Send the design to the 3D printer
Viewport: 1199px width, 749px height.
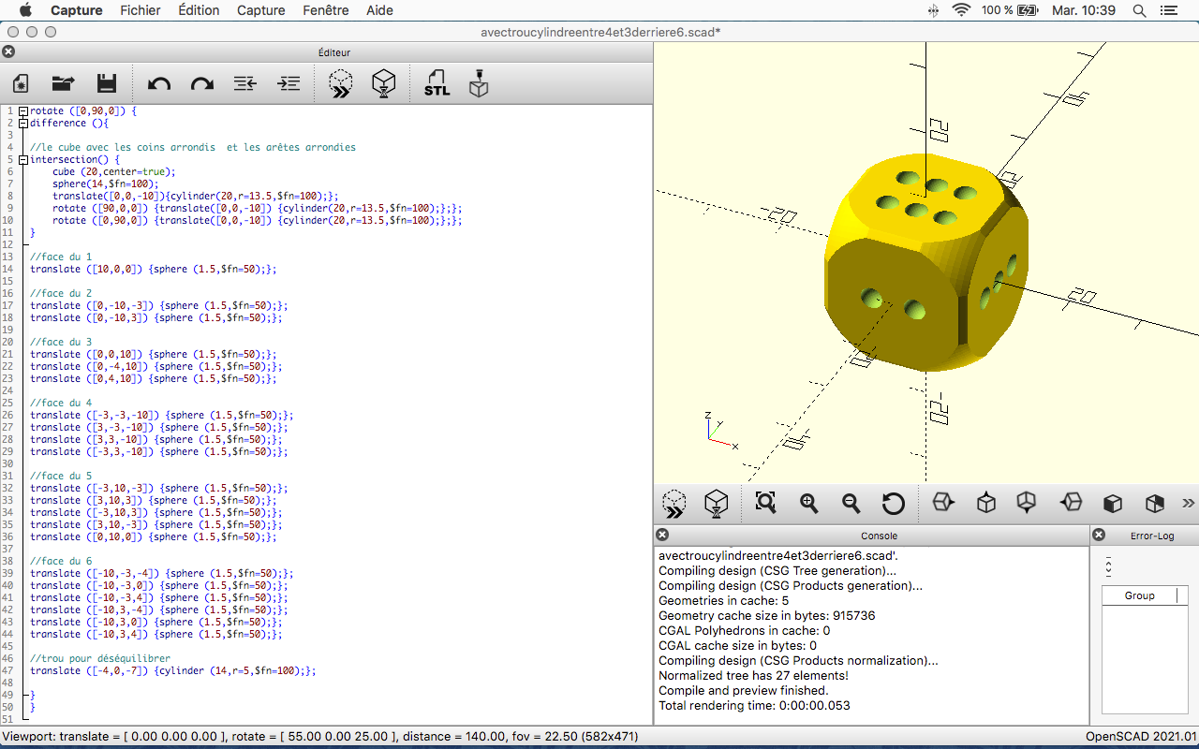tap(479, 84)
